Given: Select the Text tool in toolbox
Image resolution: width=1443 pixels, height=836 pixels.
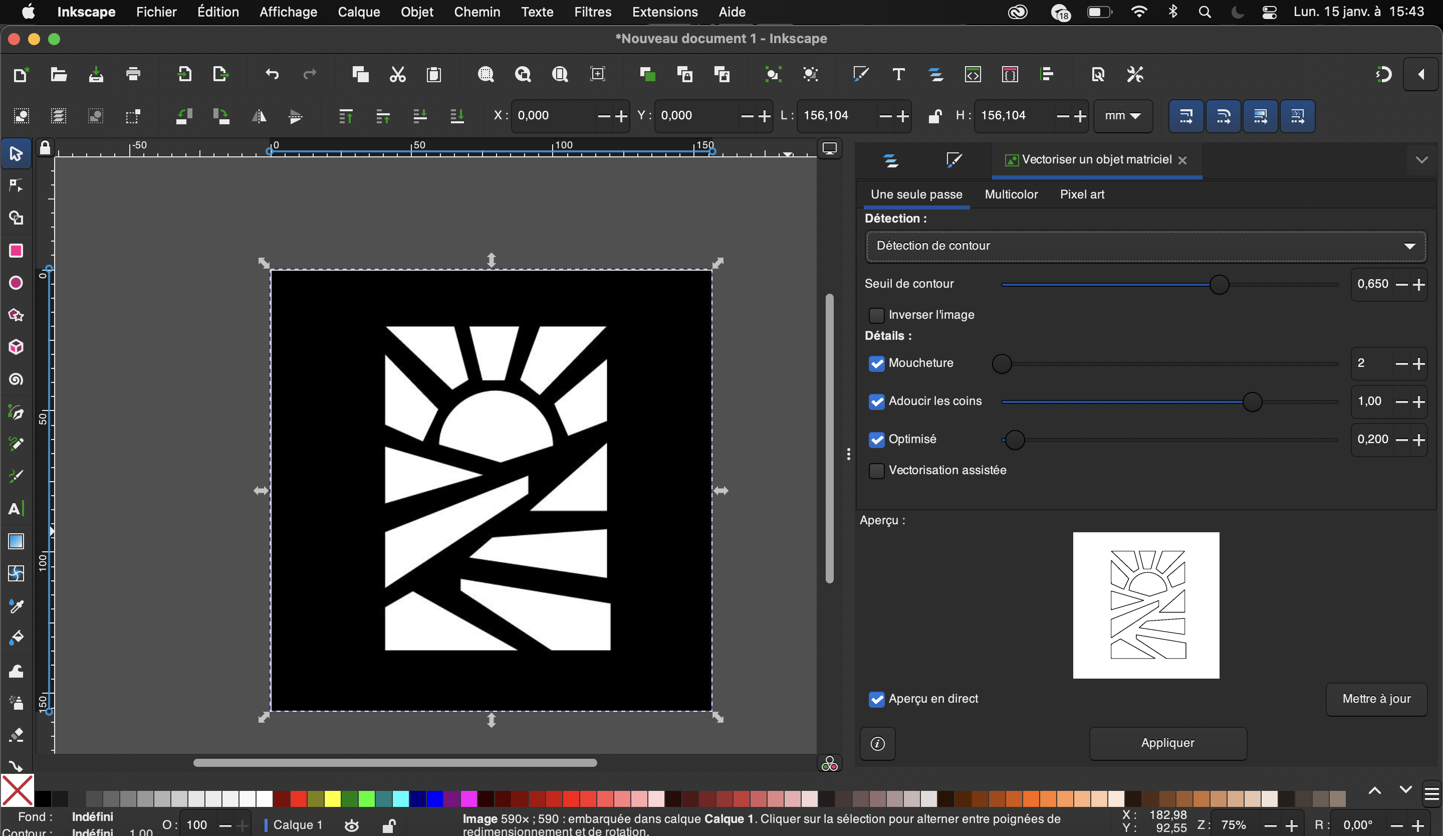Looking at the screenshot, I should (x=16, y=509).
